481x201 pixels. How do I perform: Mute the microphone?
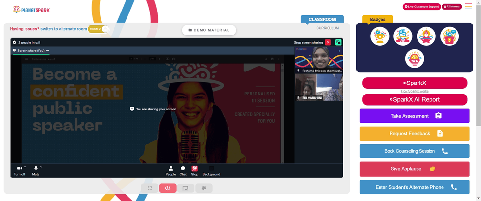(x=36, y=171)
